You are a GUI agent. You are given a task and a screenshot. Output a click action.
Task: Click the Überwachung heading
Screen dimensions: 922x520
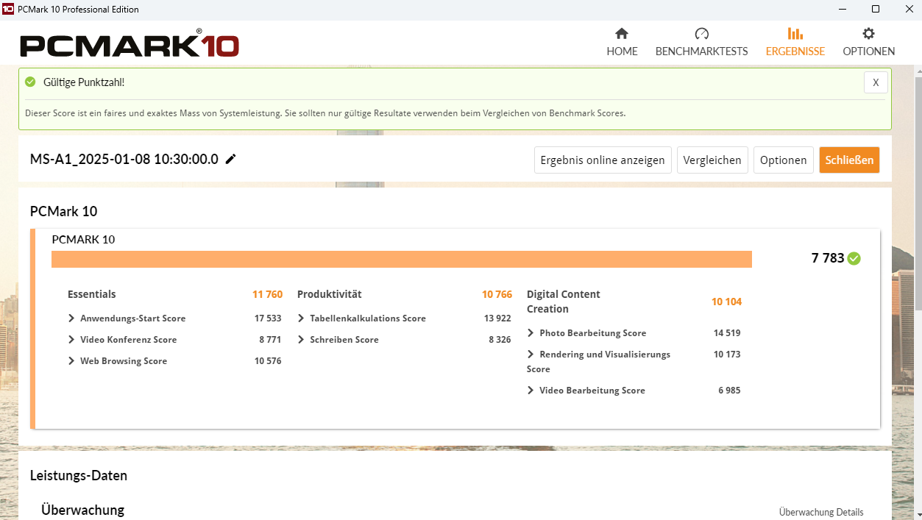pyautogui.click(x=83, y=510)
